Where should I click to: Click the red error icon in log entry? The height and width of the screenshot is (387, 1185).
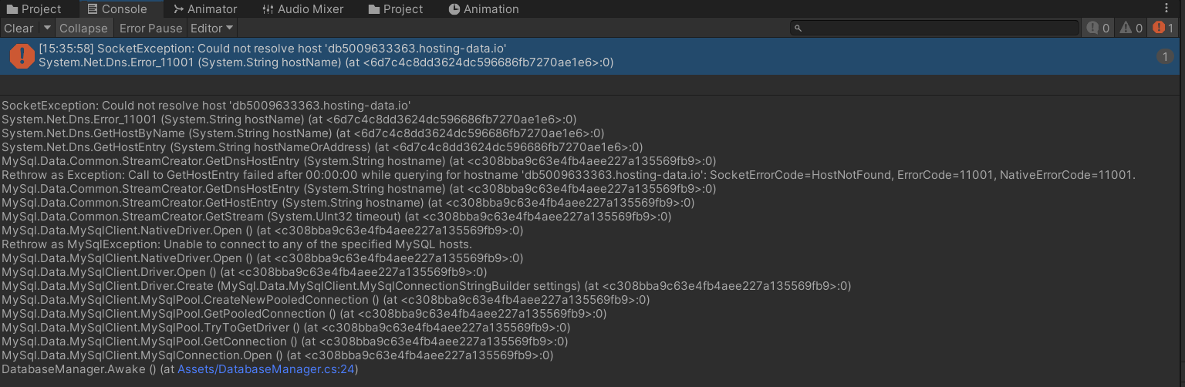tap(22, 56)
